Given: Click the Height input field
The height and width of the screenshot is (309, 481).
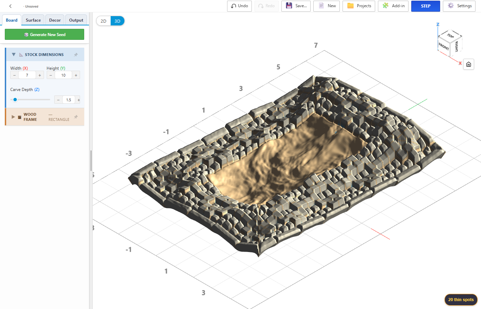Looking at the screenshot, I should 64,75.
